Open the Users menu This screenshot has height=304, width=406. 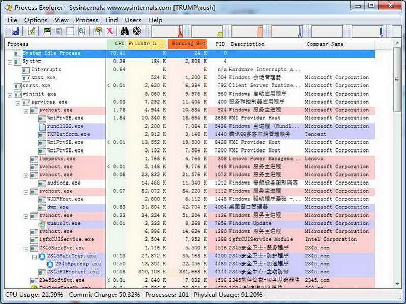click(x=133, y=20)
